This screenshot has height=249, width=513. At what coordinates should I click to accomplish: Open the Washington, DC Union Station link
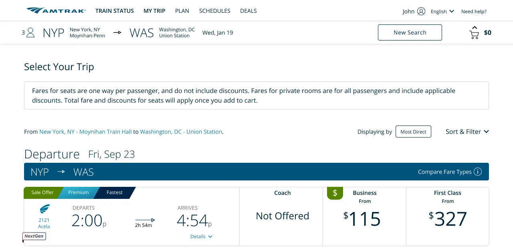pyautogui.click(x=181, y=132)
